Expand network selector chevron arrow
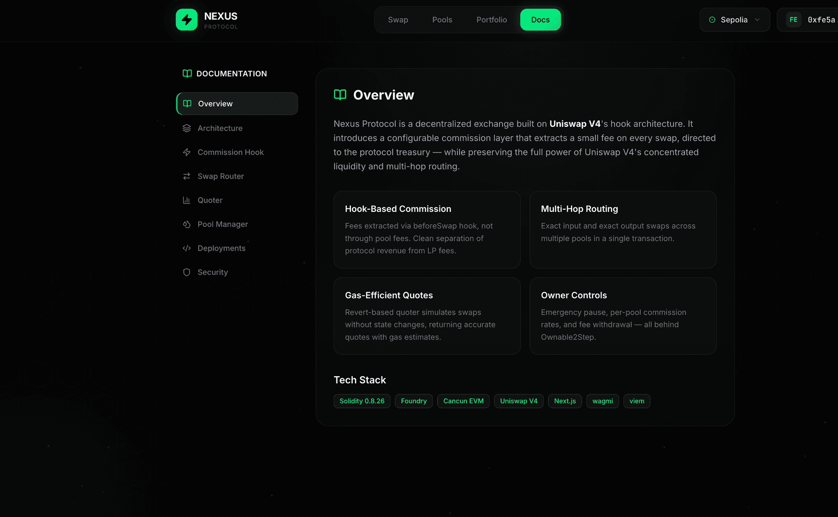Screen dimensions: 838x517 (x=757, y=20)
